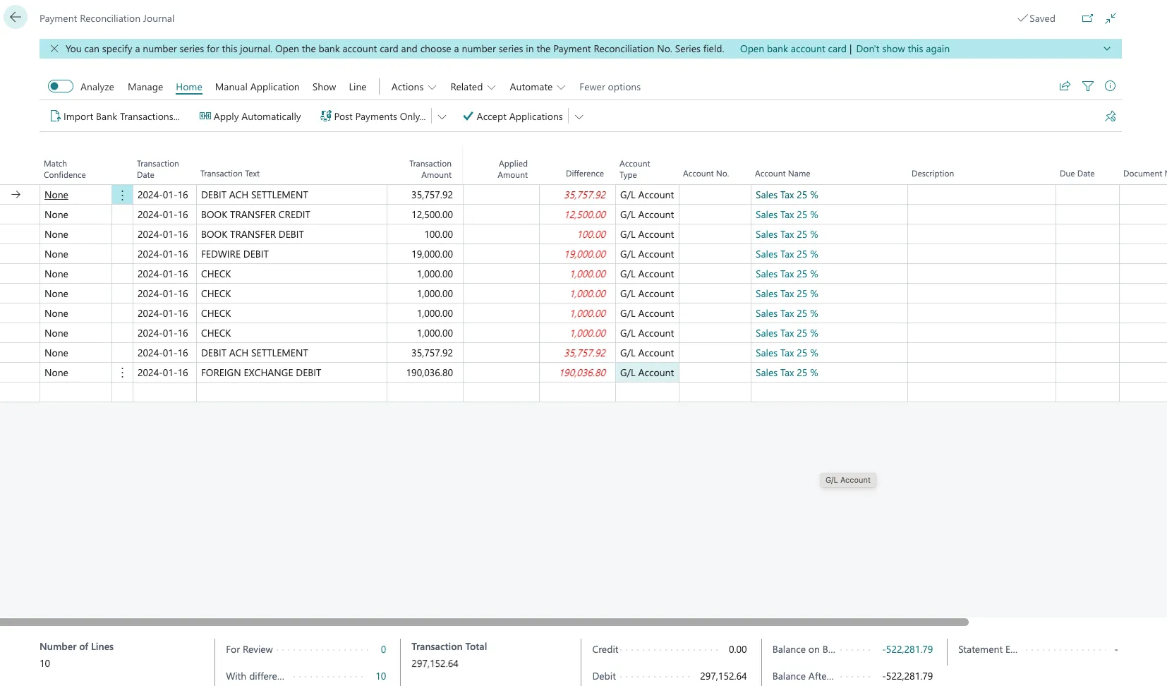Dismiss the number series notification

coord(54,49)
